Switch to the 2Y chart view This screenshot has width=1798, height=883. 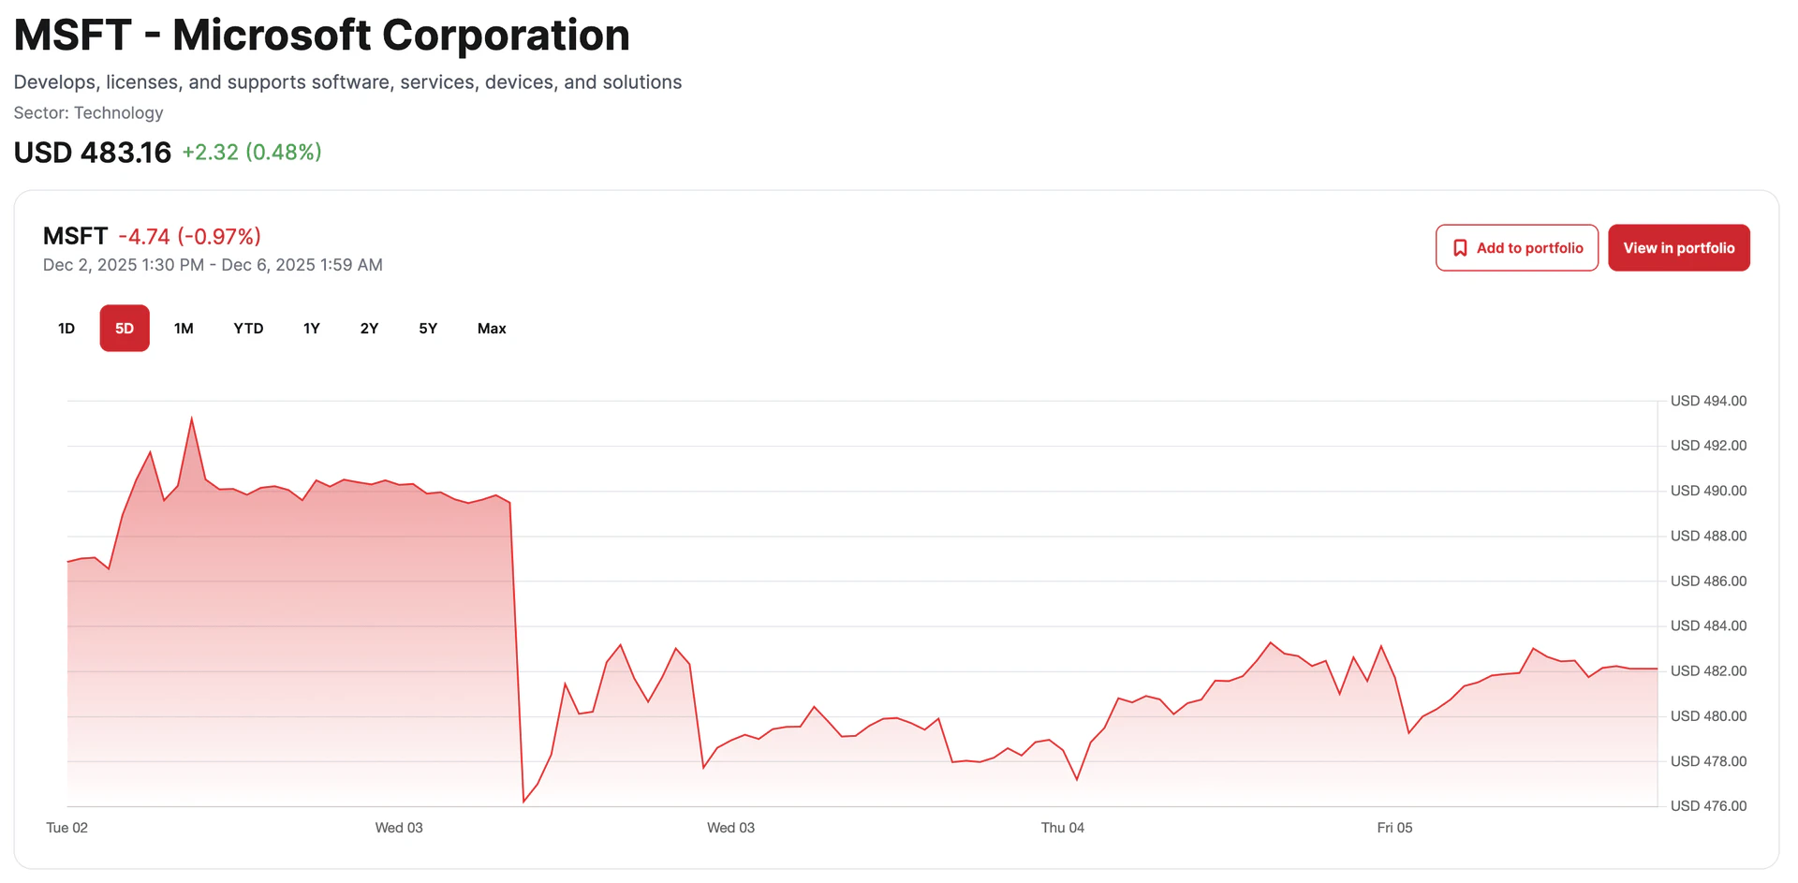tap(368, 328)
